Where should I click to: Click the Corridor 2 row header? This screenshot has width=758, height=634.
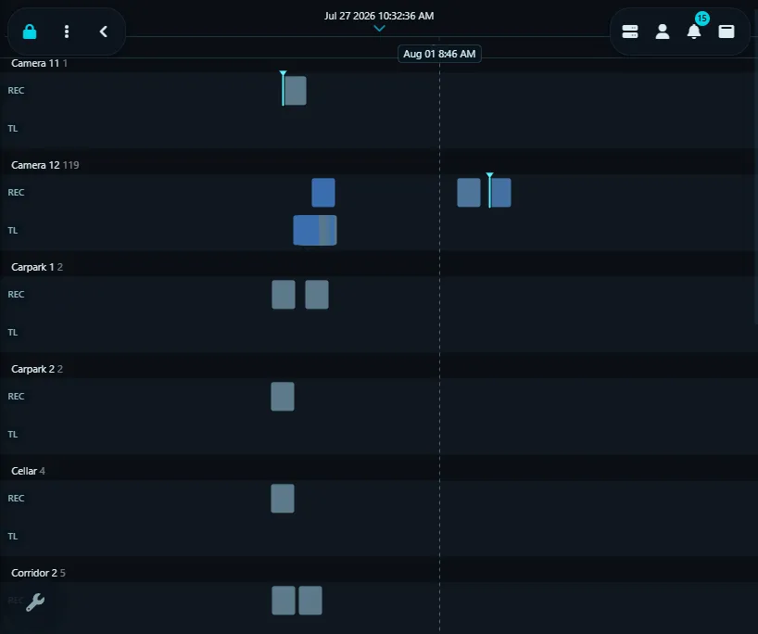tap(379, 573)
